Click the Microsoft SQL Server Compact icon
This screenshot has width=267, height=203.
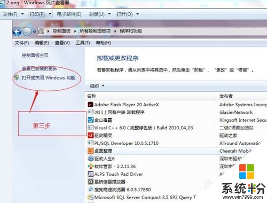(x=90, y=197)
